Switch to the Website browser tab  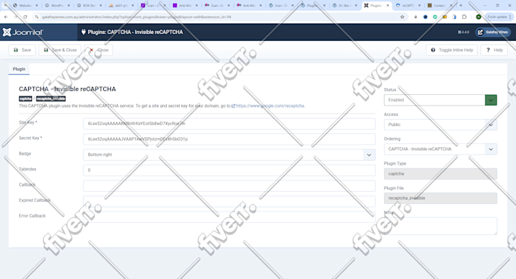pyautogui.click(x=25, y=5)
